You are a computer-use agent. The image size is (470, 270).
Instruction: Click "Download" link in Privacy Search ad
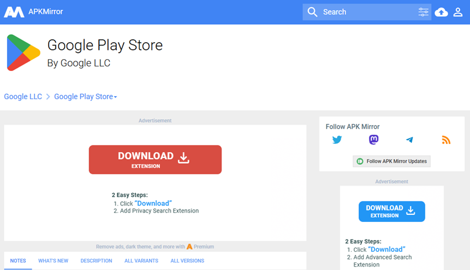[x=153, y=204]
